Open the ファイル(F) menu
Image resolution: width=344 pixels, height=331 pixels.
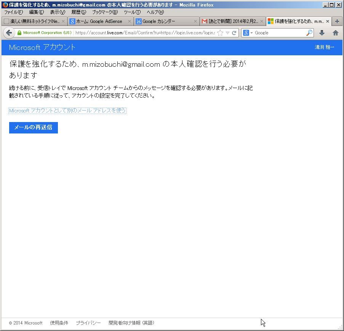[14, 12]
